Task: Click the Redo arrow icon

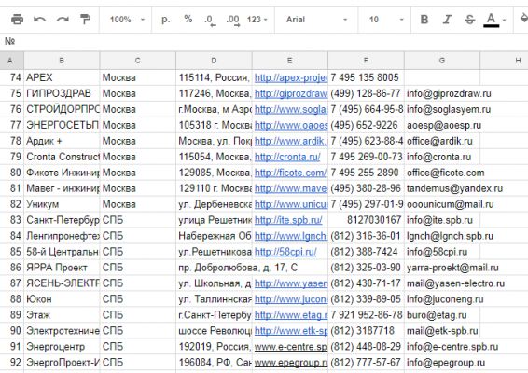Action: coord(63,20)
